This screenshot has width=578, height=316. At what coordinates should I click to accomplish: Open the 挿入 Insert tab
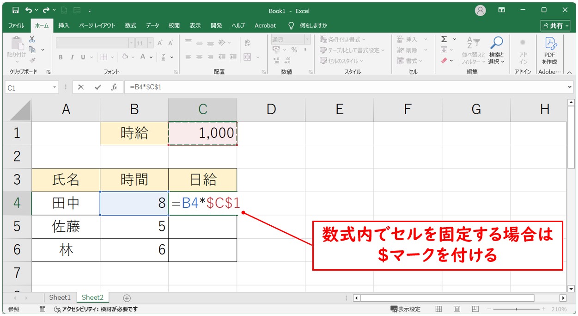click(64, 25)
